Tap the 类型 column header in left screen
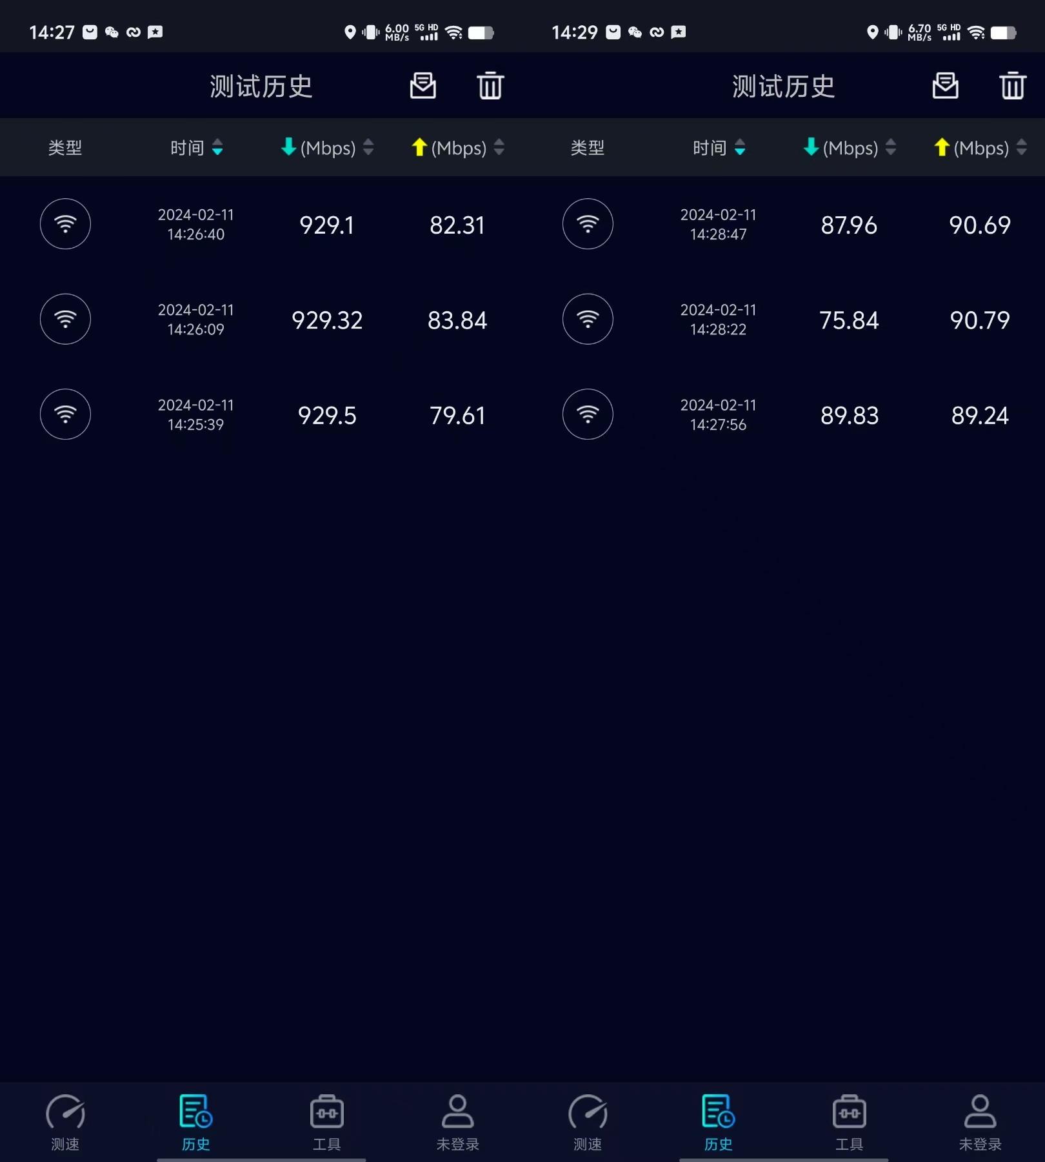1045x1162 pixels. coord(65,148)
